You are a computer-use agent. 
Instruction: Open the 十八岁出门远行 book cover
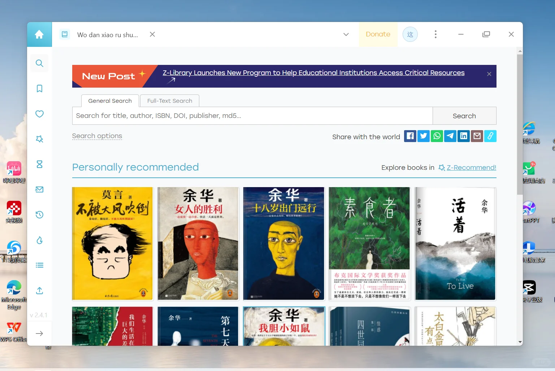[x=284, y=244]
